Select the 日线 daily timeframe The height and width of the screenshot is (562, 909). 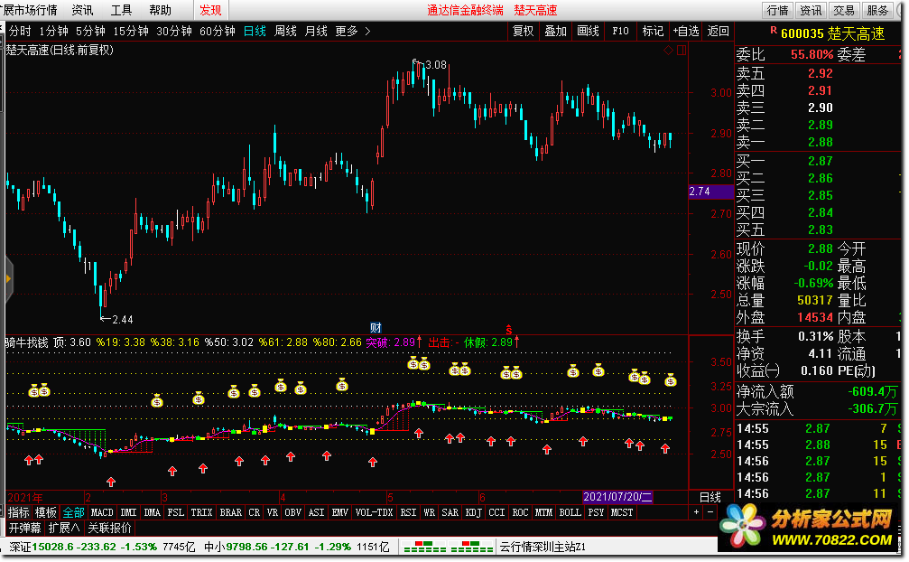(255, 32)
